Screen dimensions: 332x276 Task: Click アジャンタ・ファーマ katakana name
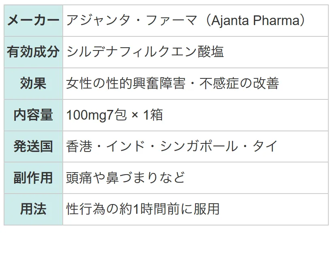132,21
